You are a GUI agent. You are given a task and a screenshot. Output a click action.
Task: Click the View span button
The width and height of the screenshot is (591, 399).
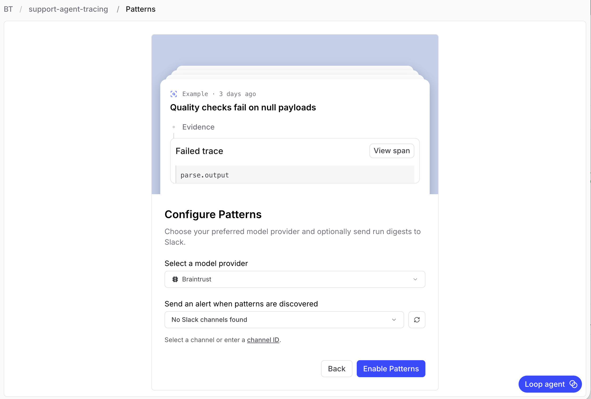392,151
